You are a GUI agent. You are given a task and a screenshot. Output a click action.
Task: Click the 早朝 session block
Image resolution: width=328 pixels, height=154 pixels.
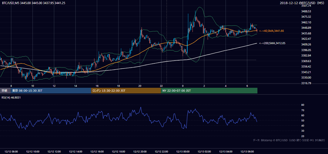click(x=5, y=91)
